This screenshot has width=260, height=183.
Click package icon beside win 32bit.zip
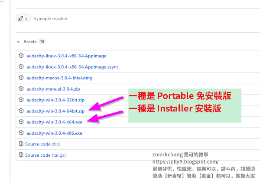[x=21, y=100]
